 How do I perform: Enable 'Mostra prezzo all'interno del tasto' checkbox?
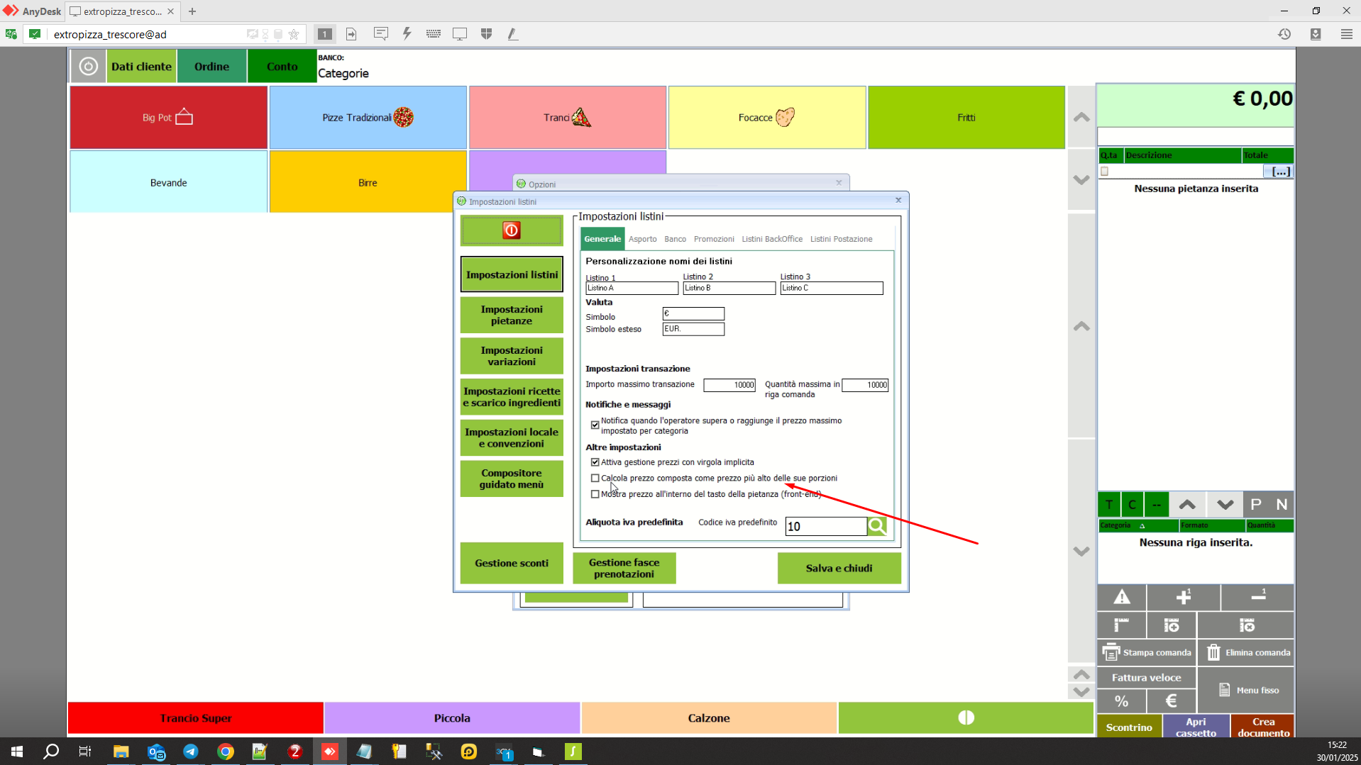[595, 494]
